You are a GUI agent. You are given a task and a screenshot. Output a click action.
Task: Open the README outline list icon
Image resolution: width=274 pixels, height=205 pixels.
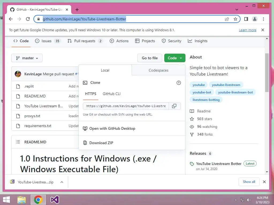coord(18,142)
